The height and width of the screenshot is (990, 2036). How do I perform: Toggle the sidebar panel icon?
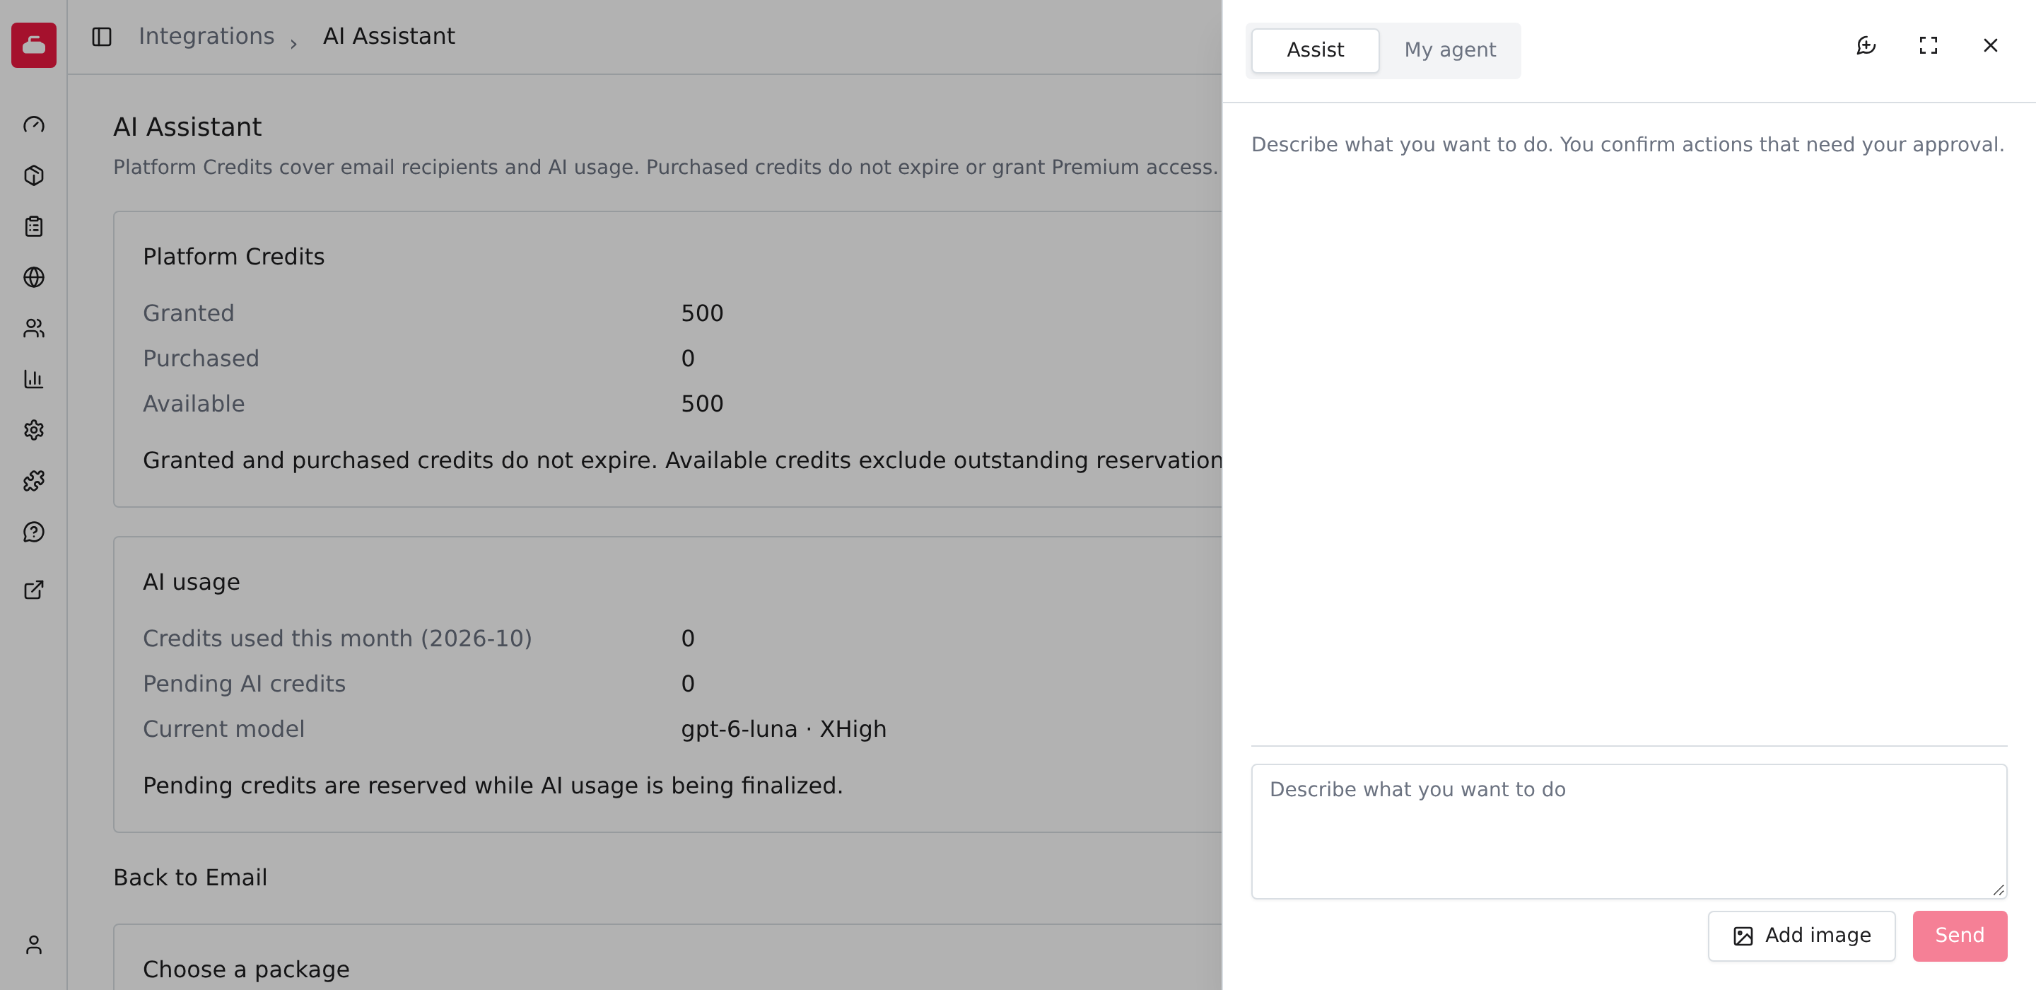[x=102, y=36]
